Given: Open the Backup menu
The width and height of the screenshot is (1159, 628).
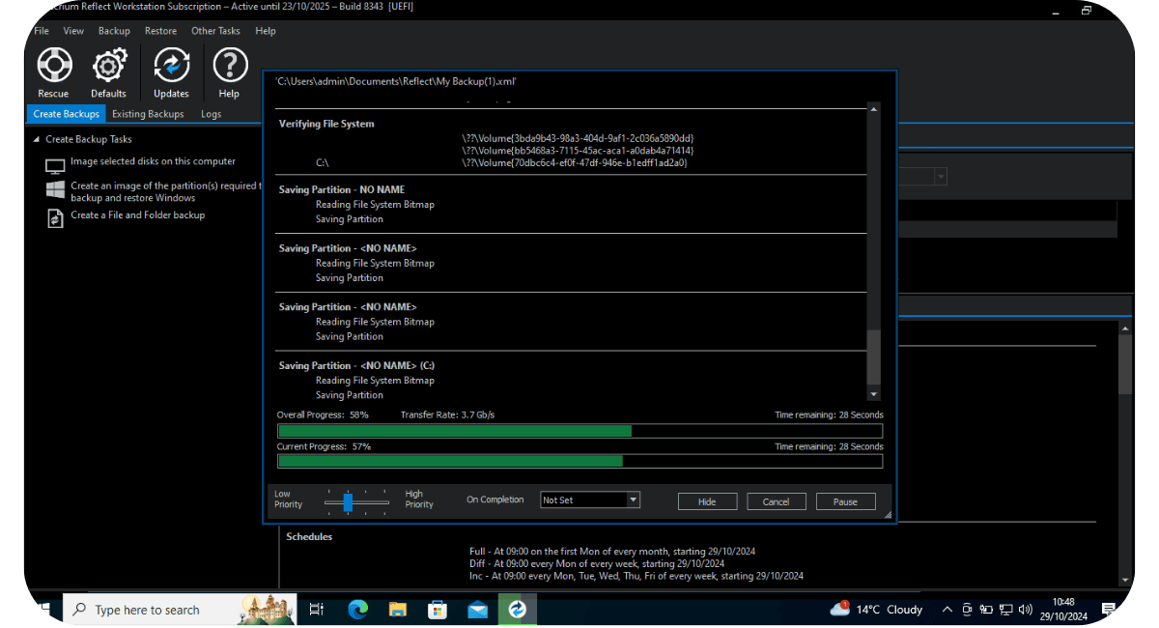Looking at the screenshot, I should tap(114, 31).
